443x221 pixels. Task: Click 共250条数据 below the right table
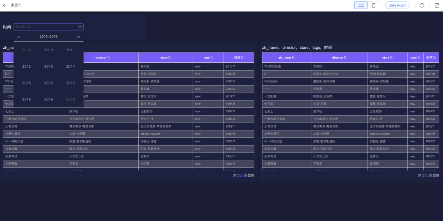(x=429, y=175)
